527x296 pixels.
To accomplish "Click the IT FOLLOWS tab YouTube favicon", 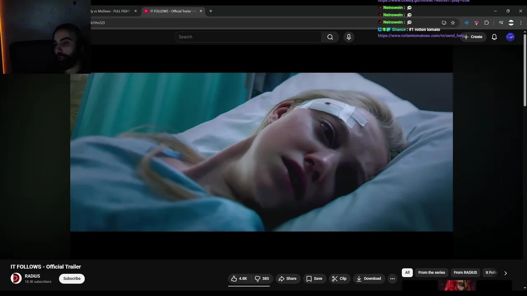I will pos(146,11).
